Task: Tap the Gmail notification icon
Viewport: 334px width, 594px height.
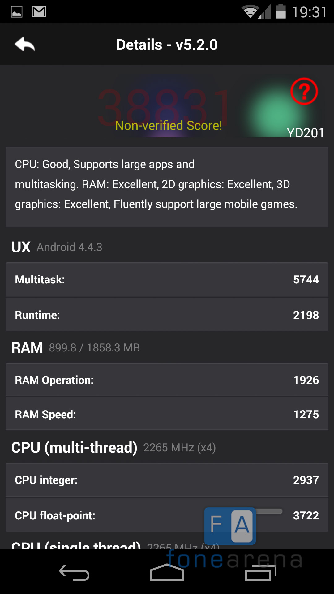Action: click(39, 12)
